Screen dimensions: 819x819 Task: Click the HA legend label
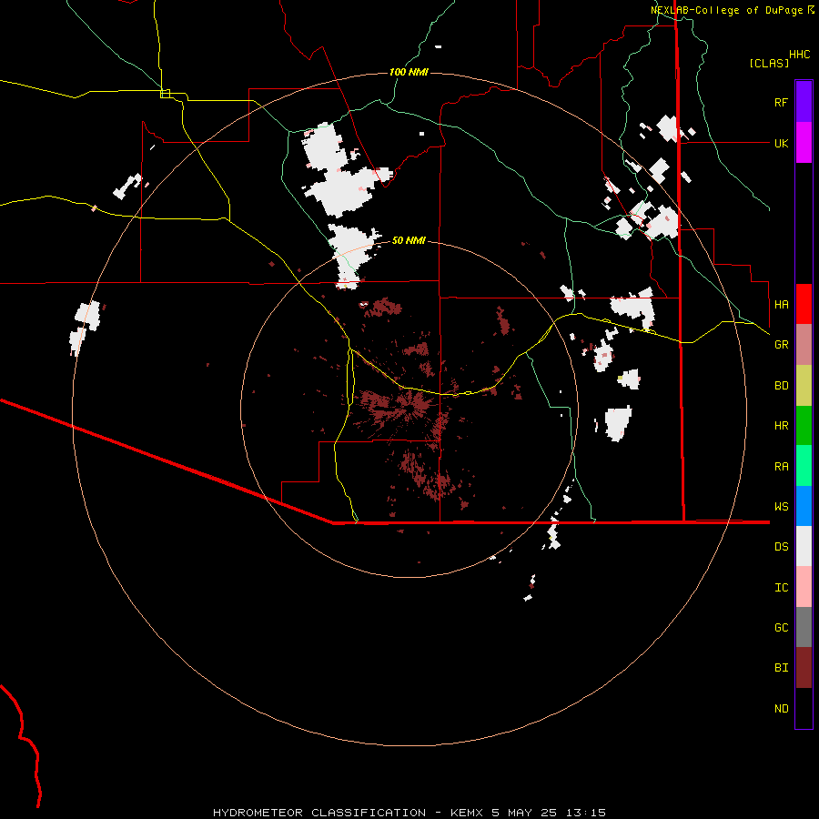tap(781, 304)
